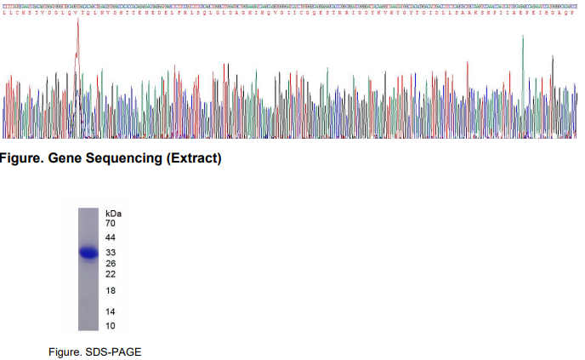Select the 26 kDa marker label
The width and height of the screenshot is (585, 360).
coord(111,264)
